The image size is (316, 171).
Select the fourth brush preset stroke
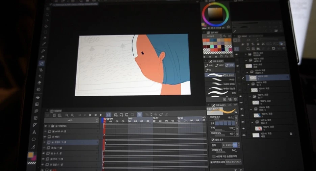221,88
